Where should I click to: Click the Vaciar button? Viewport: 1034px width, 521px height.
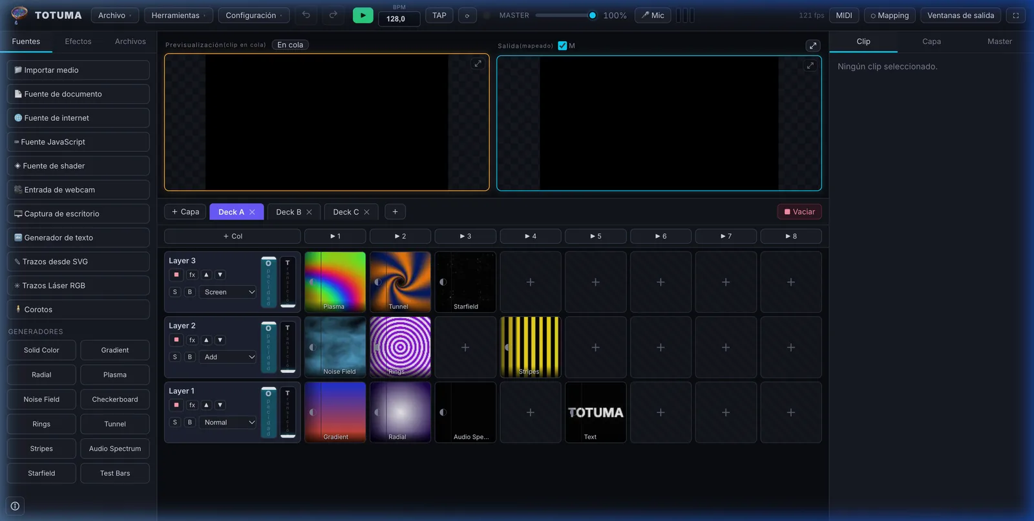(799, 211)
